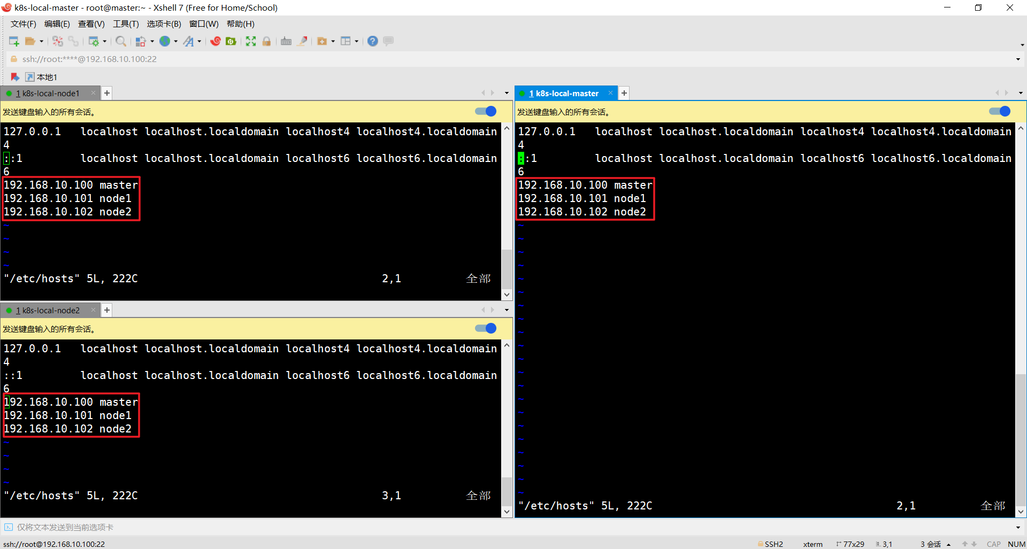Image resolution: width=1027 pixels, height=549 pixels.
Task: Click the lock screen padlock icon
Action: tap(266, 41)
